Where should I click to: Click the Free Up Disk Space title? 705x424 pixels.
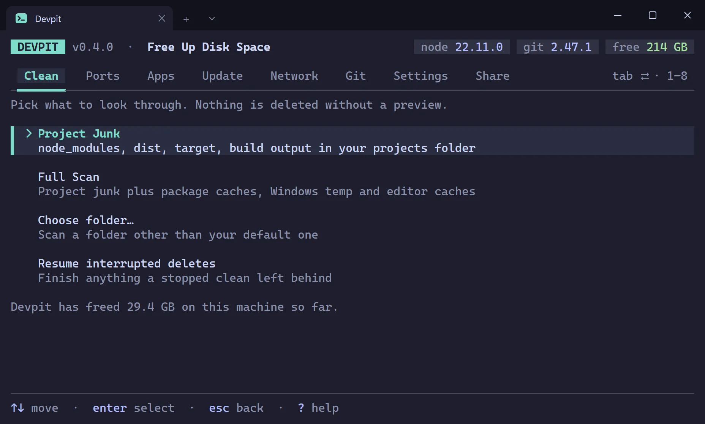coord(209,47)
